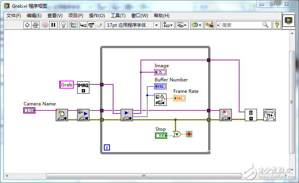Toggle Highlight Execution light bulb
This screenshot has width=299, height=183.
63,25
